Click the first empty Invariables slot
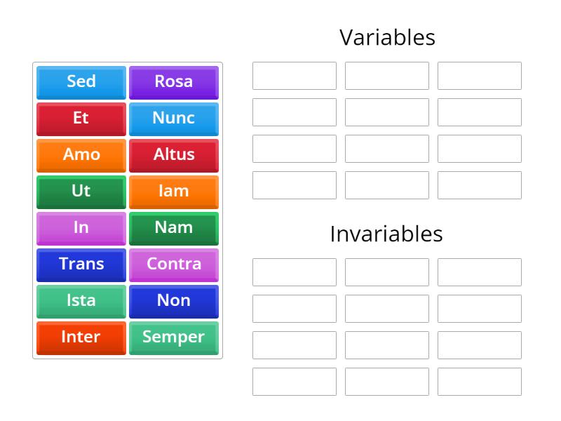The image size is (561, 421). point(294,272)
